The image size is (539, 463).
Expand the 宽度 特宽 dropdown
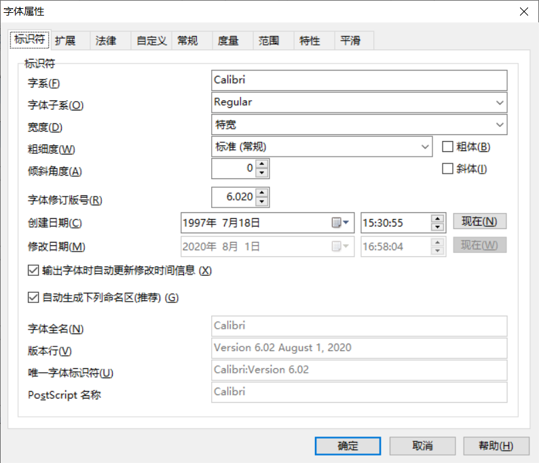500,124
